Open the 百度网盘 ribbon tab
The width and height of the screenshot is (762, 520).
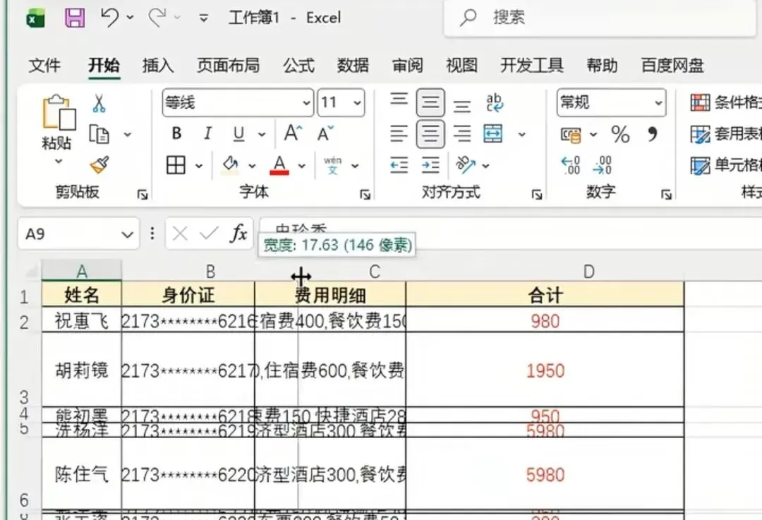coord(672,65)
